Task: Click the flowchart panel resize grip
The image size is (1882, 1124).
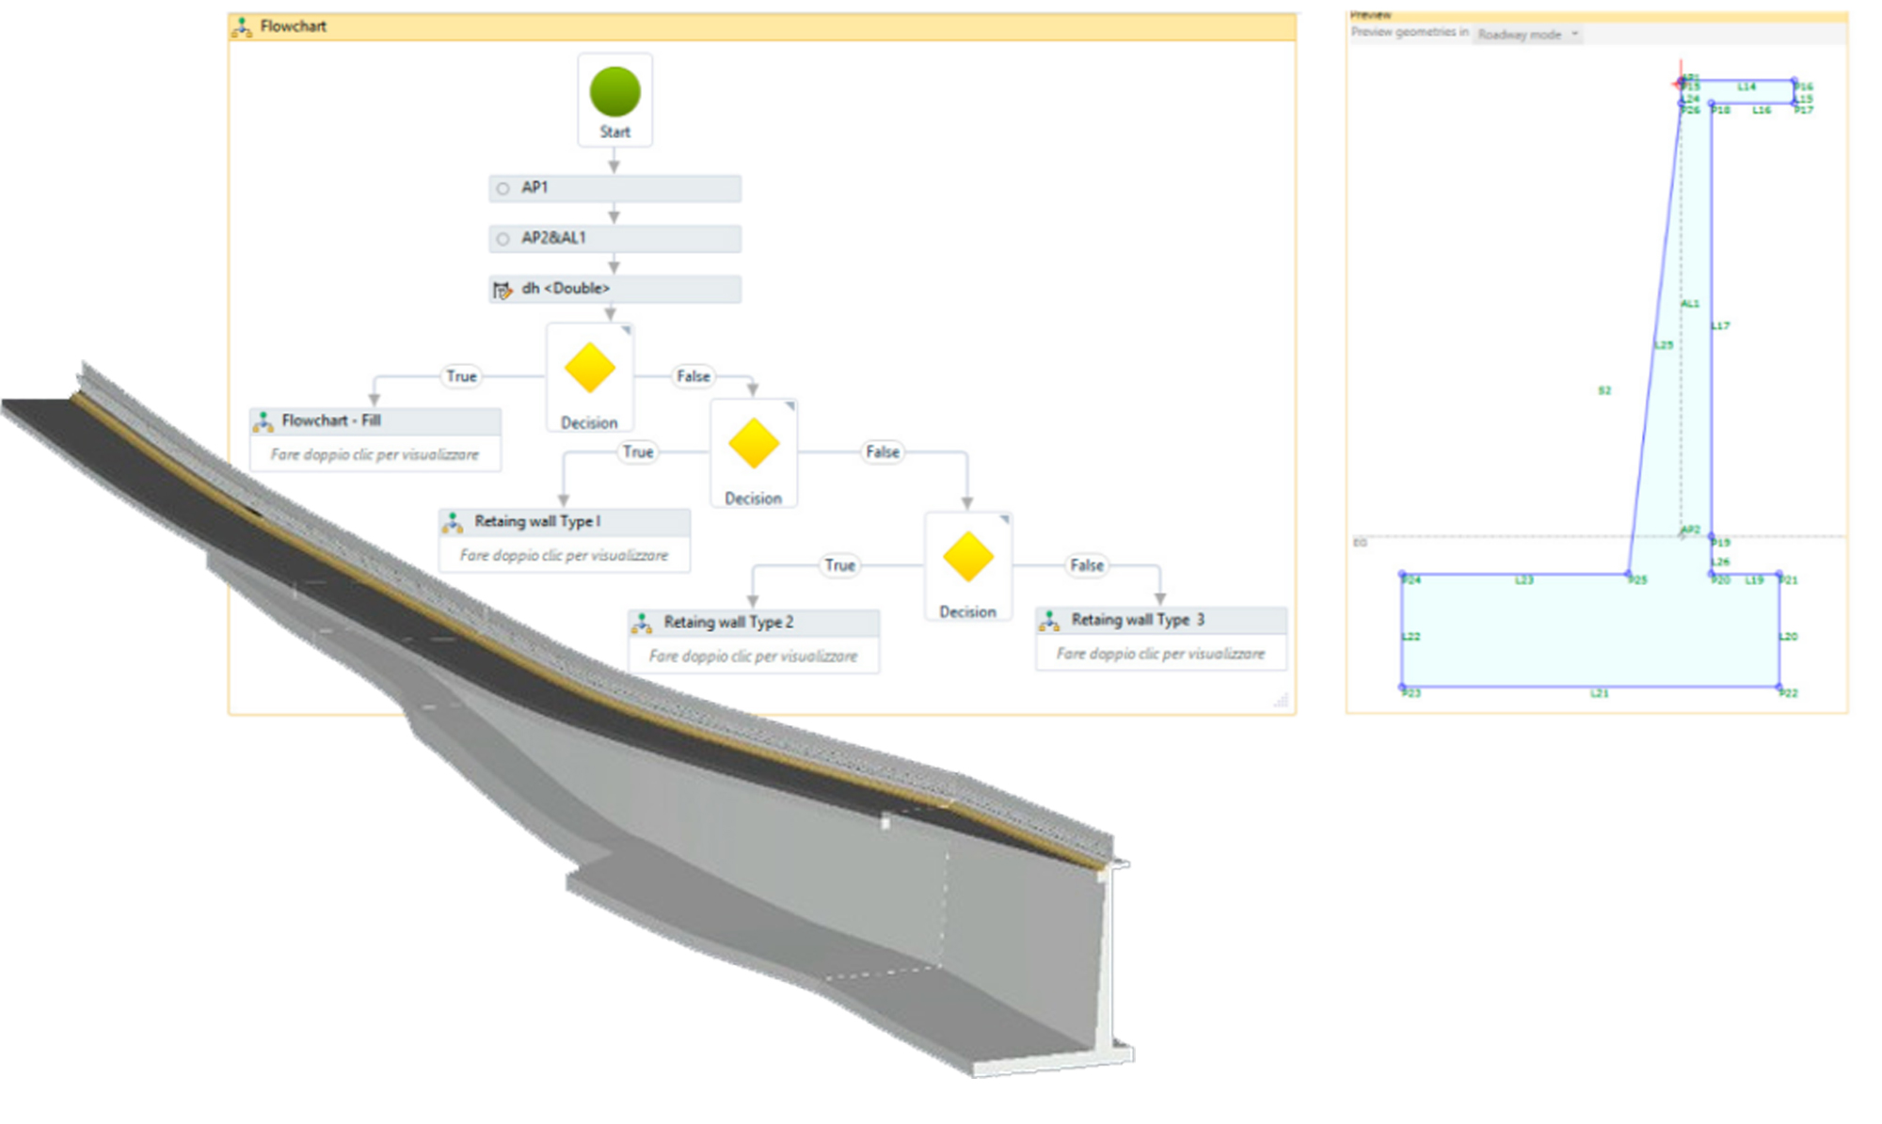Action: coord(1281,700)
